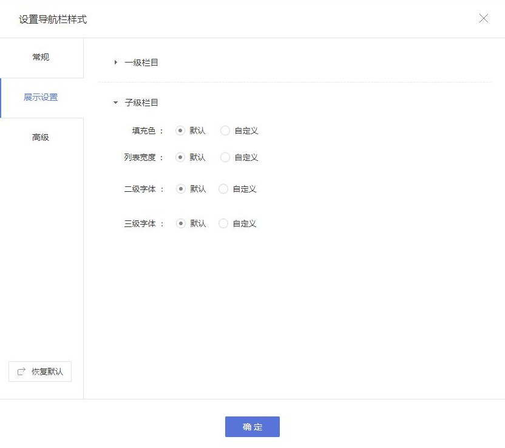Viewport: 505px width, 448px height.
Task: Click the right-arrow triangle beside 一级栏目
Action: (115, 61)
